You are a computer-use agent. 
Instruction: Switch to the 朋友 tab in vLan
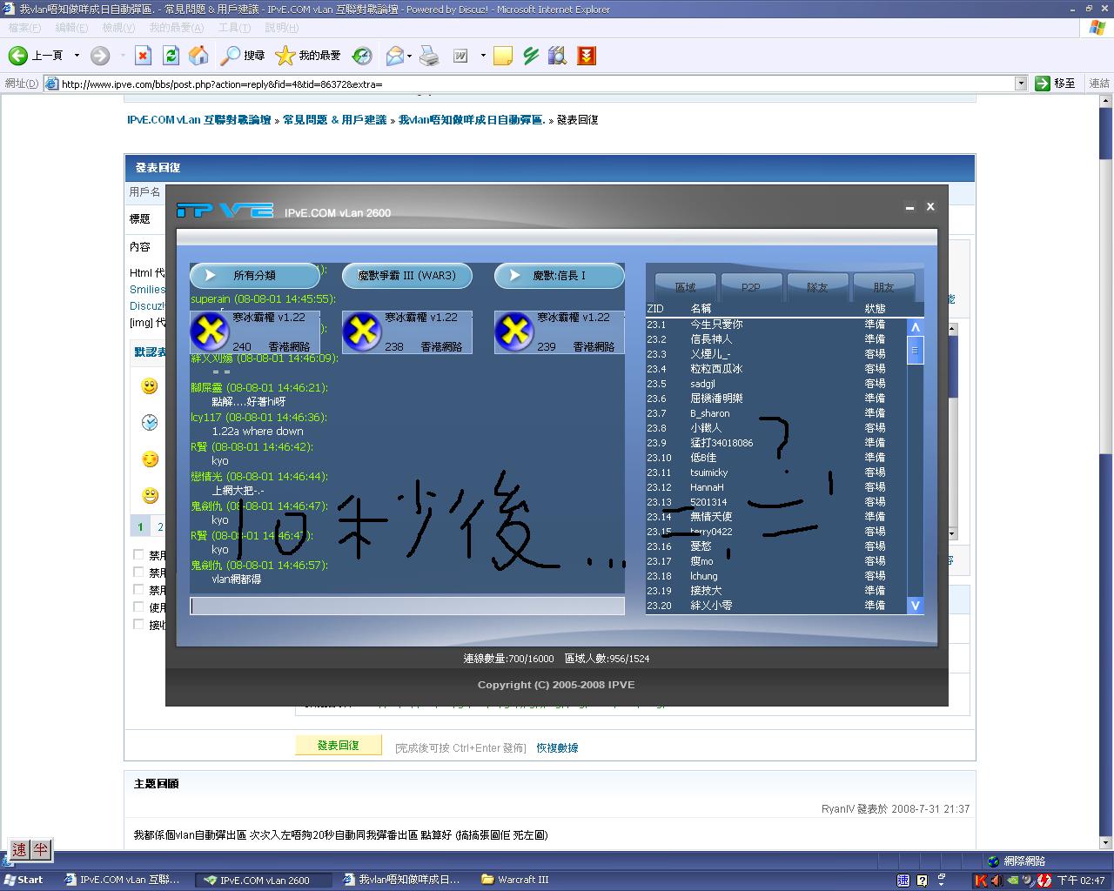click(883, 286)
